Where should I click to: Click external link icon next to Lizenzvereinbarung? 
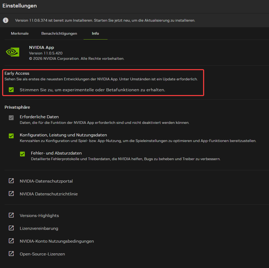[11, 228]
